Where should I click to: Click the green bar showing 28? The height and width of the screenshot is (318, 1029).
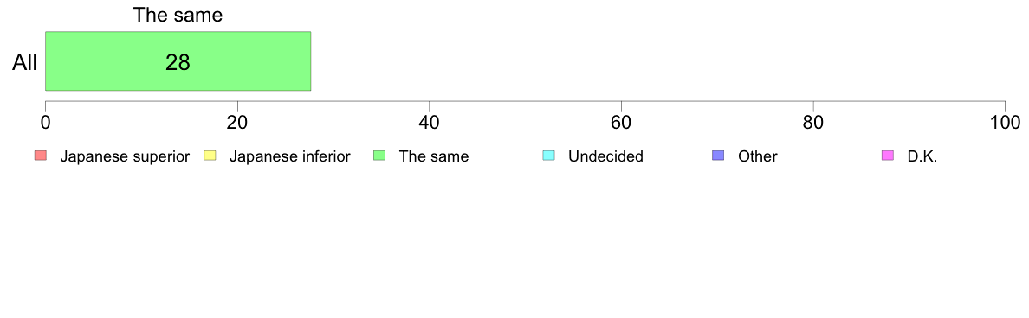[x=178, y=60]
